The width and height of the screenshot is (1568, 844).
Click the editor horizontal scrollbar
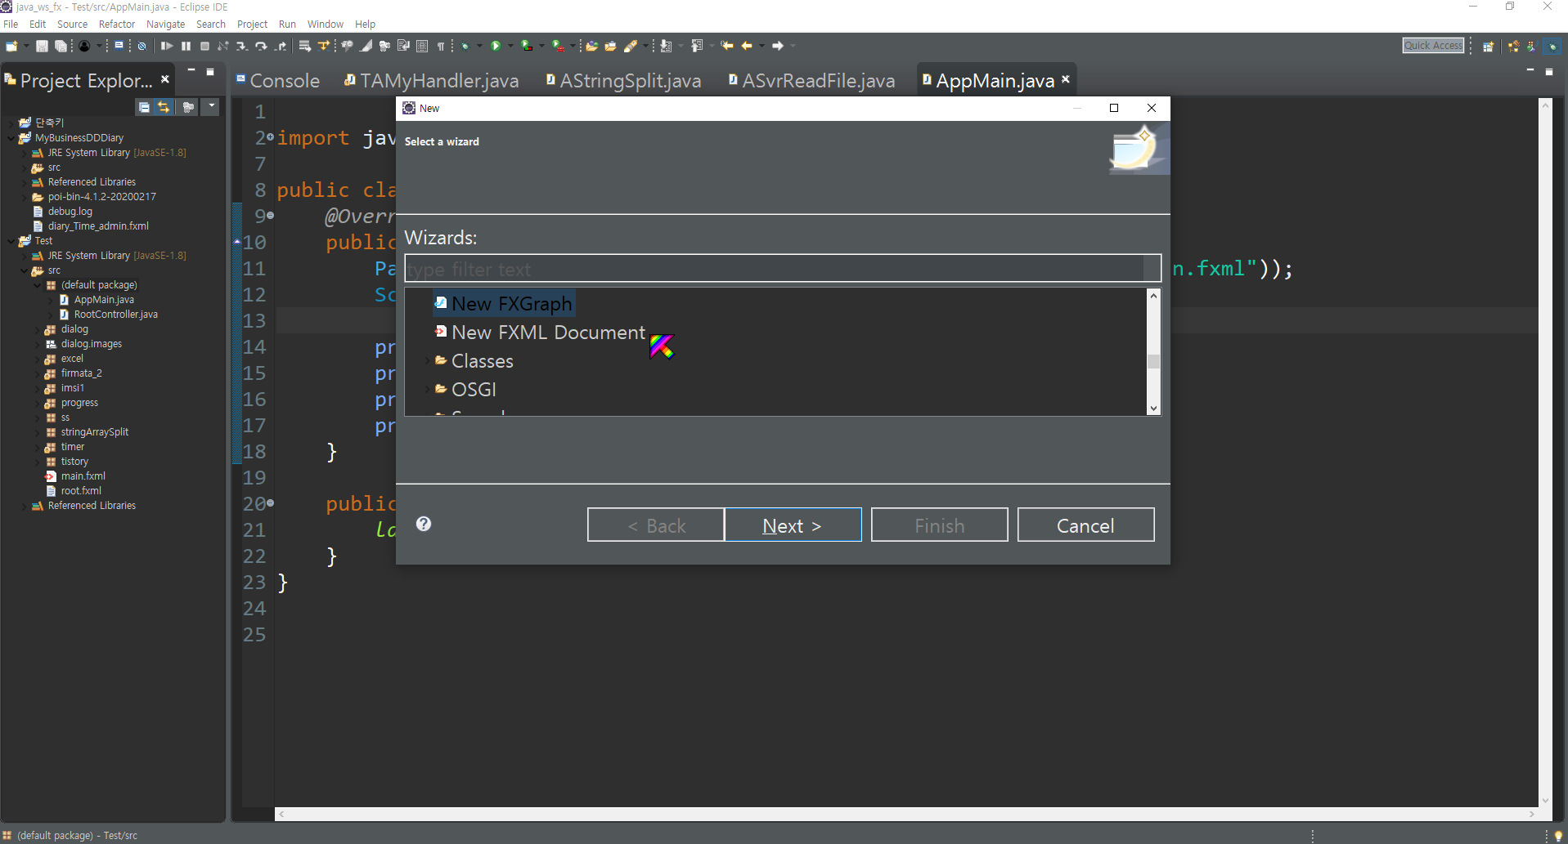pos(906,814)
